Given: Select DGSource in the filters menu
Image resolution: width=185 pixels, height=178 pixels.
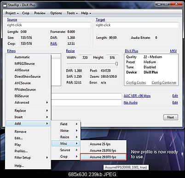Looking at the screenshot, I should (28, 96).
